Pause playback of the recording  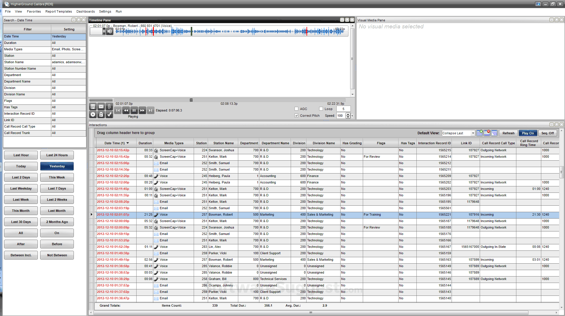[134, 110]
